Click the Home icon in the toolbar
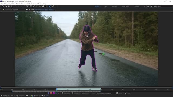The image size is (173, 97). point(2,6)
